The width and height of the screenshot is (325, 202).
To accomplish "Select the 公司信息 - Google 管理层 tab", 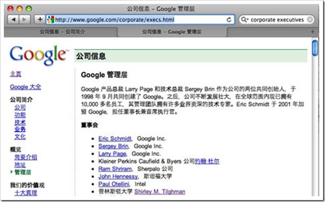I will click(x=171, y=32).
